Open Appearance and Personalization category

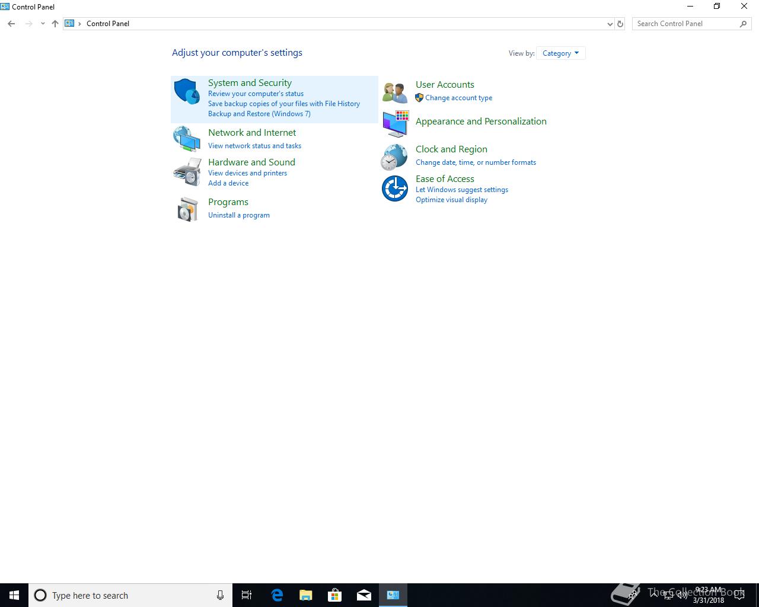click(x=481, y=122)
